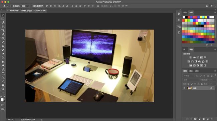
Task: Switch to the Swatches panel tab
Action: pos(191,12)
